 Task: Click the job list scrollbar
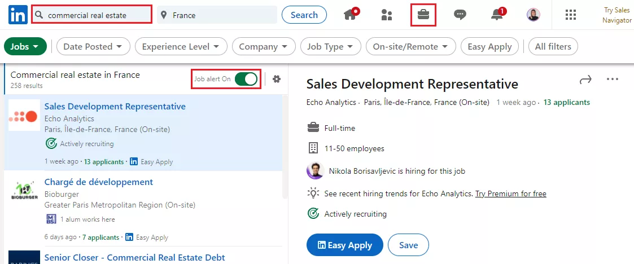pyautogui.click(x=285, y=146)
